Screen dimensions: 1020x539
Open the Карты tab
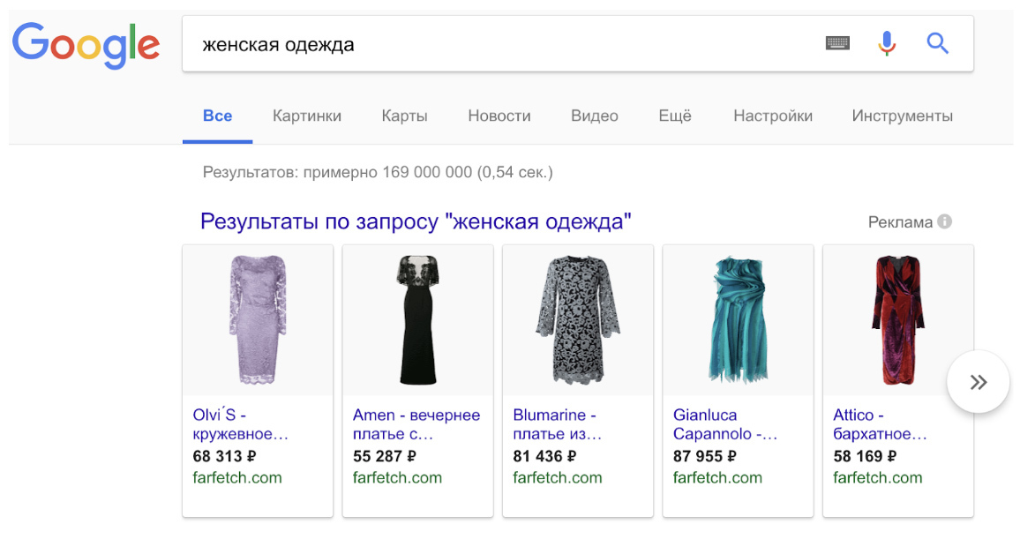(405, 116)
